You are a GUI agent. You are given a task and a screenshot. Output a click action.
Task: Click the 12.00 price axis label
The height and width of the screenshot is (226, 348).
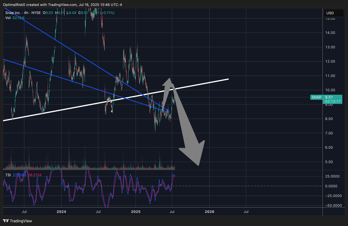point(330,62)
